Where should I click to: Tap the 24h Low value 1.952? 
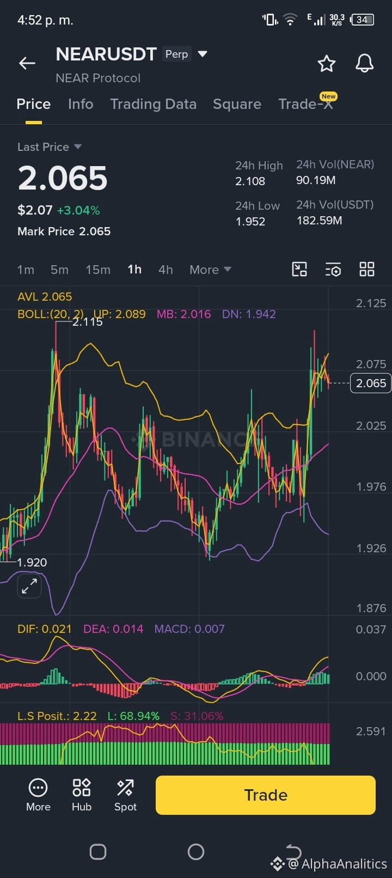(250, 222)
